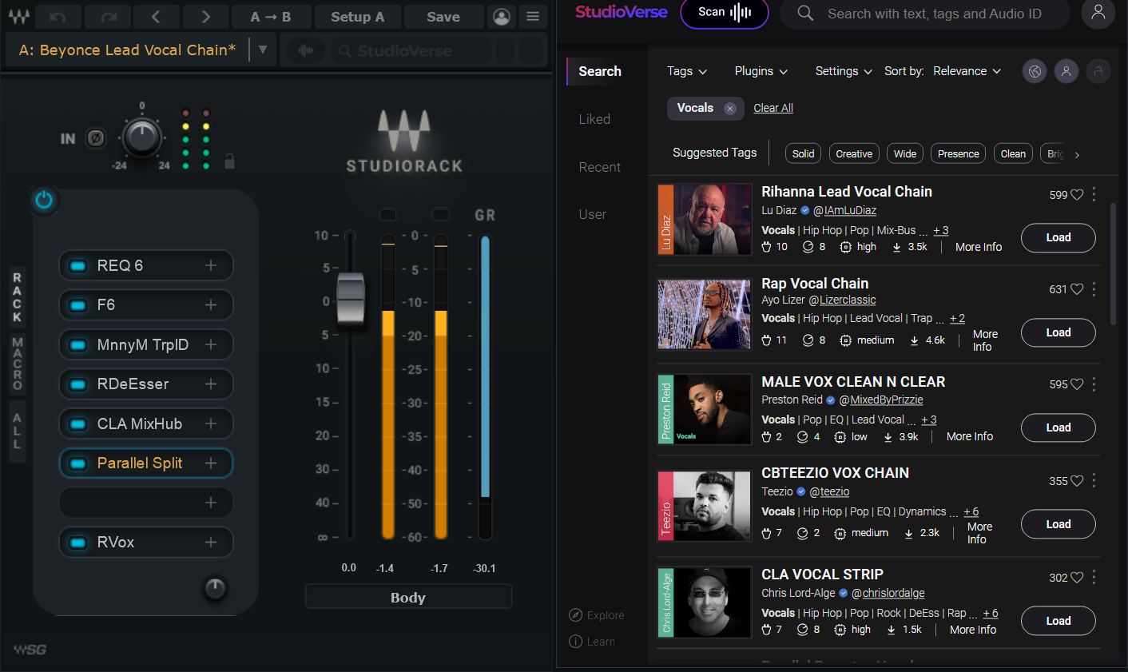Bypass the MnnyM TrpID plugin

pyautogui.click(x=78, y=344)
